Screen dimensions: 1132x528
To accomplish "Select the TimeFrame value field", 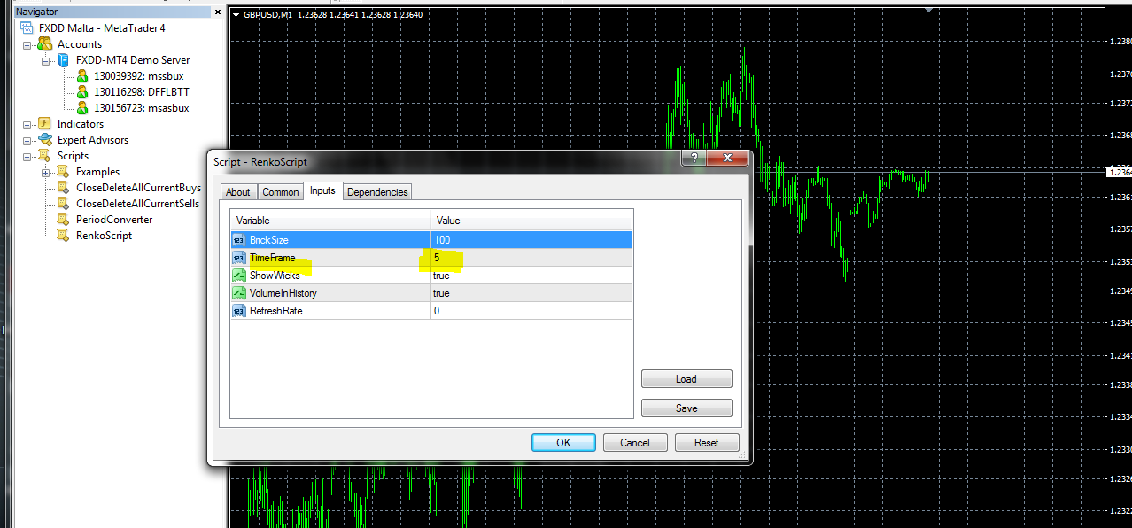I will [x=531, y=258].
